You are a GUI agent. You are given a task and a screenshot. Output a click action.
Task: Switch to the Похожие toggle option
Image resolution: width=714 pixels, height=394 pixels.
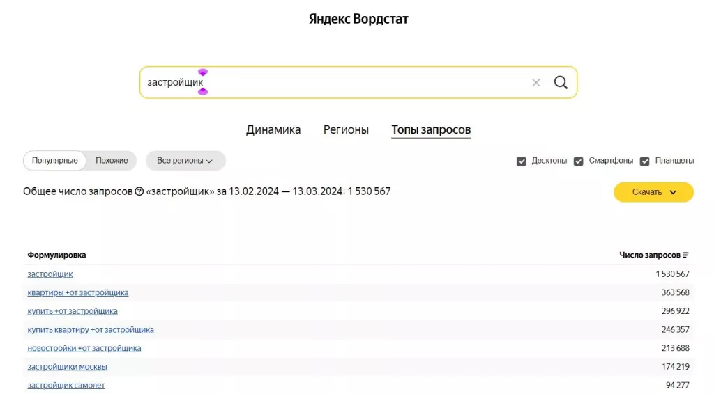112,161
